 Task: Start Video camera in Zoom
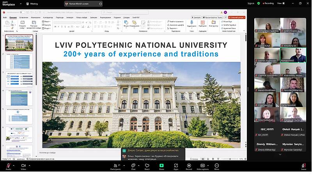23,166
